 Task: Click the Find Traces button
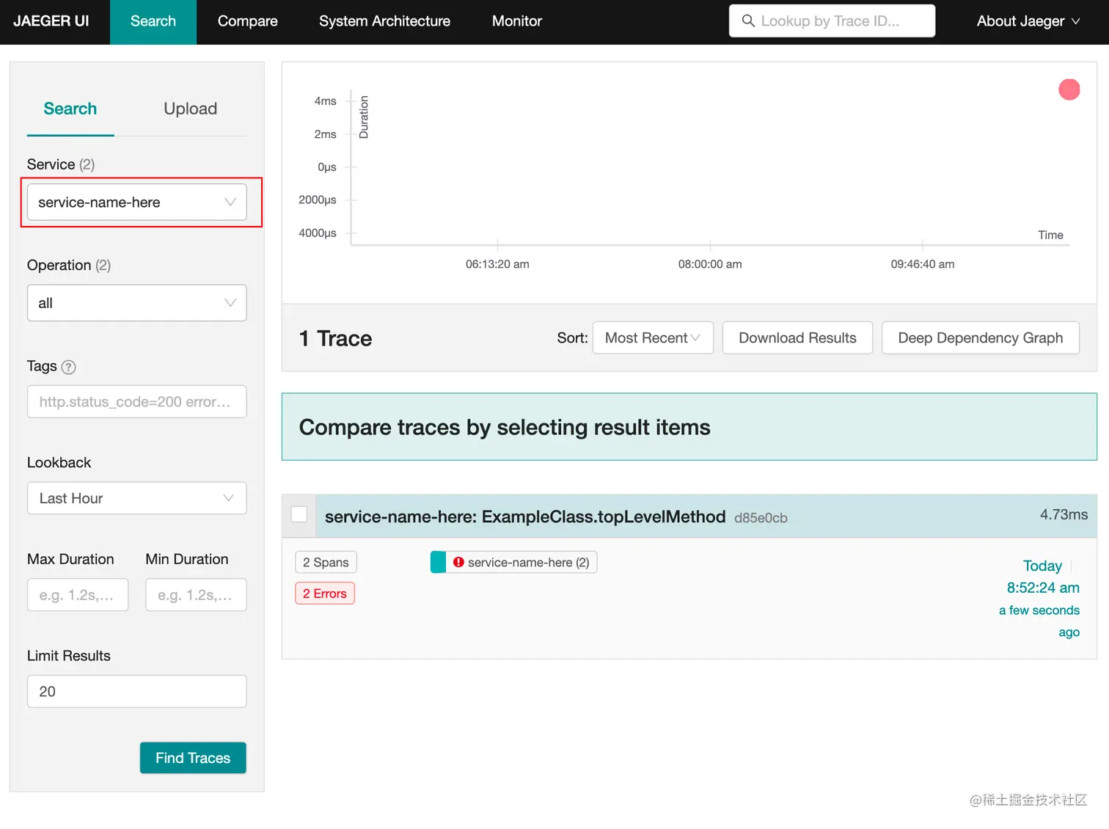pos(193,758)
